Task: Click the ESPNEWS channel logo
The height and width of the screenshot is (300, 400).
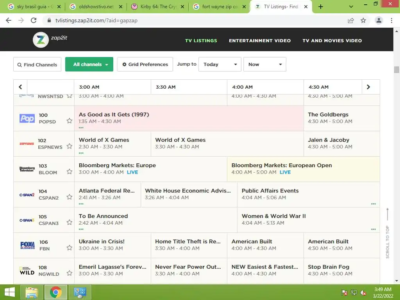Action: click(27, 144)
